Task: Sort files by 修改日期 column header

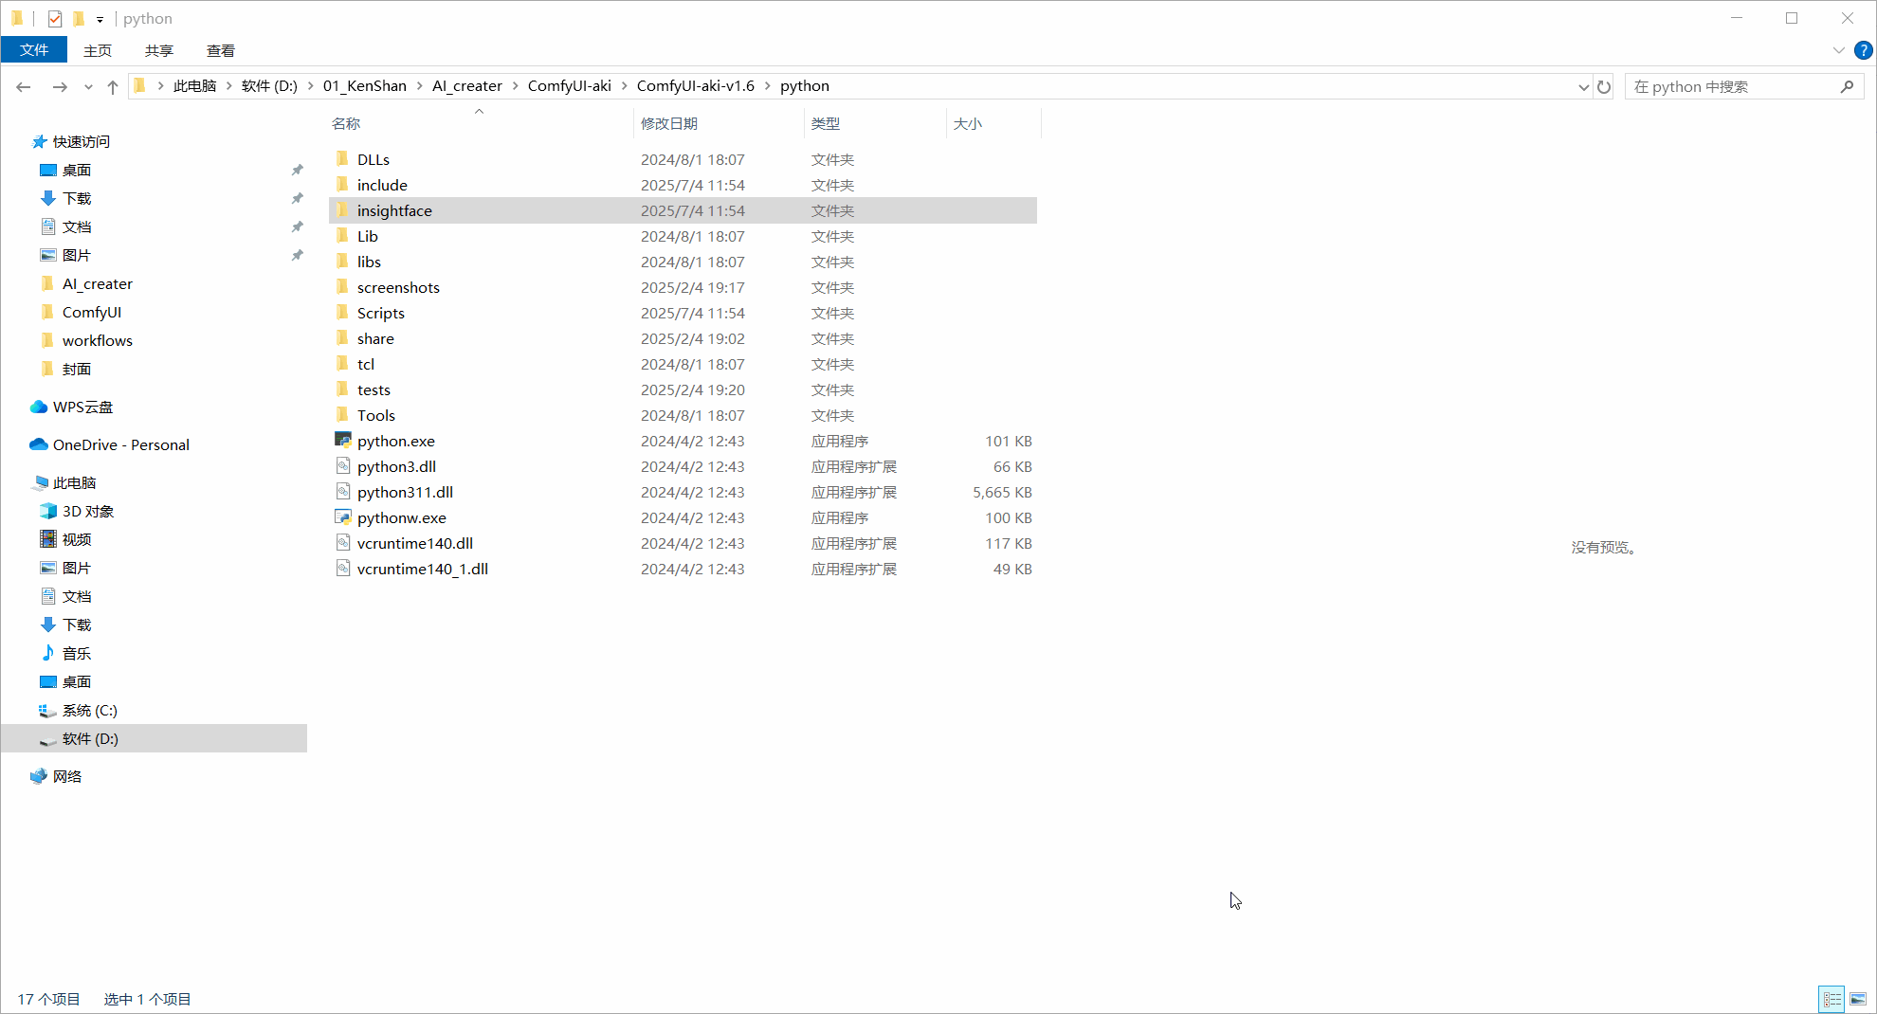Action: (669, 123)
